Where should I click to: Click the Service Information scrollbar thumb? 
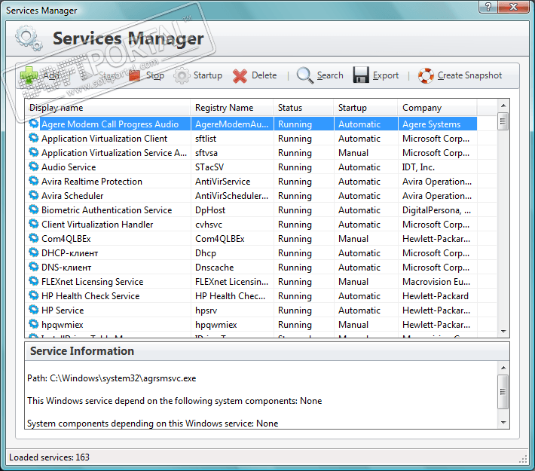point(503,391)
